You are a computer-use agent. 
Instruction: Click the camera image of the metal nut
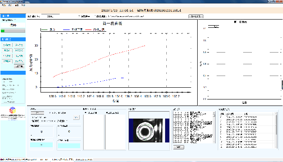point(149,130)
